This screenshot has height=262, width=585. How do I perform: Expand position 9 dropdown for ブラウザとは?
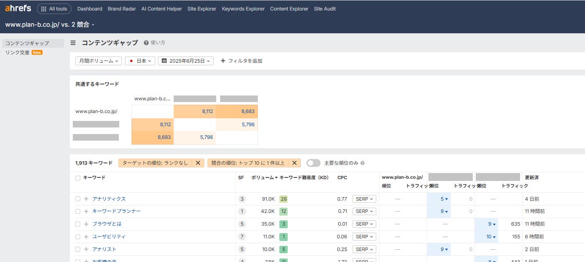(x=492, y=224)
